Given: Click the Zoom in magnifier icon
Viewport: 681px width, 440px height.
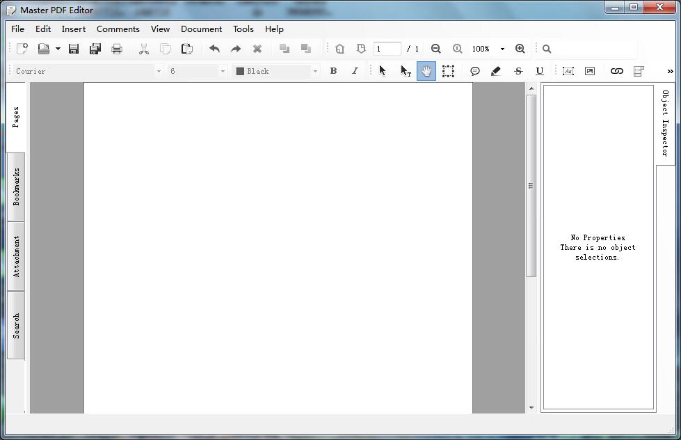Looking at the screenshot, I should 520,49.
